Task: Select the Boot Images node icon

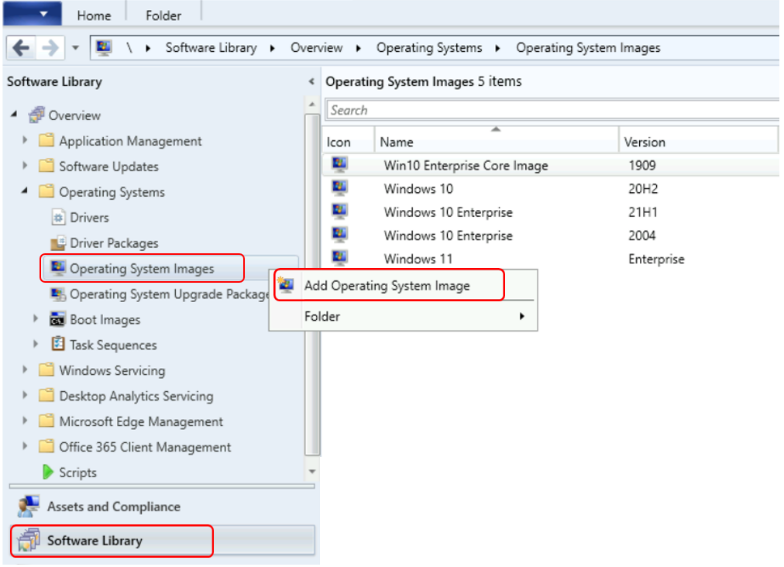Action: pyautogui.click(x=58, y=319)
